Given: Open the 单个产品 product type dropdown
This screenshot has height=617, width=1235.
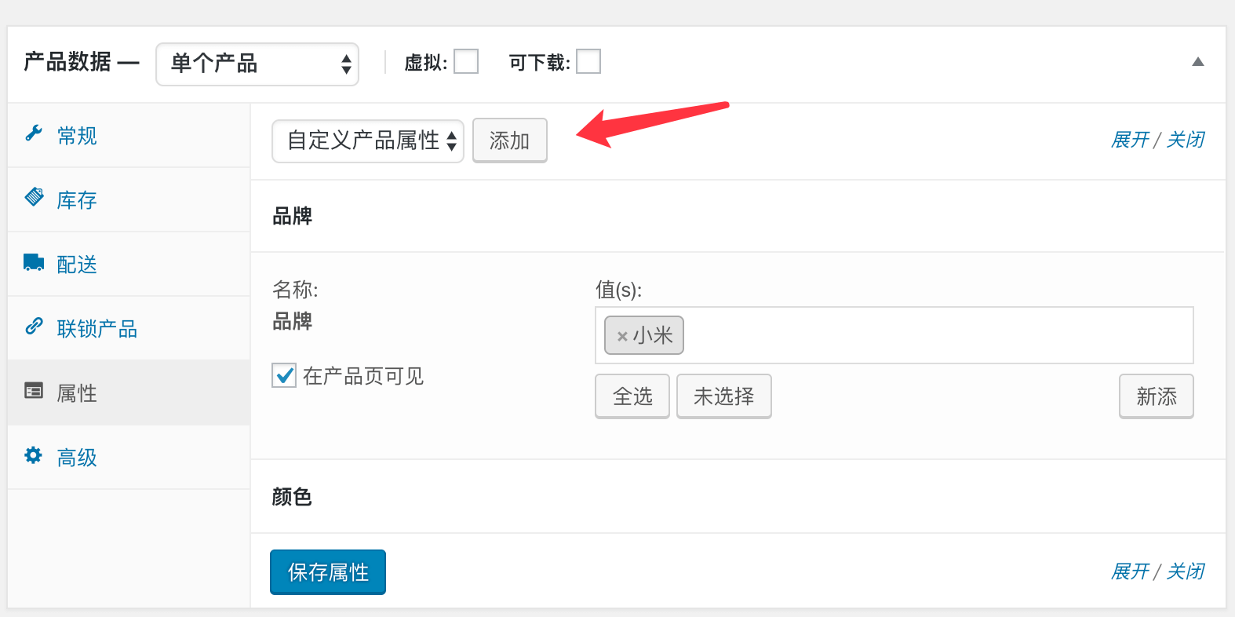Looking at the screenshot, I should [x=257, y=64].
